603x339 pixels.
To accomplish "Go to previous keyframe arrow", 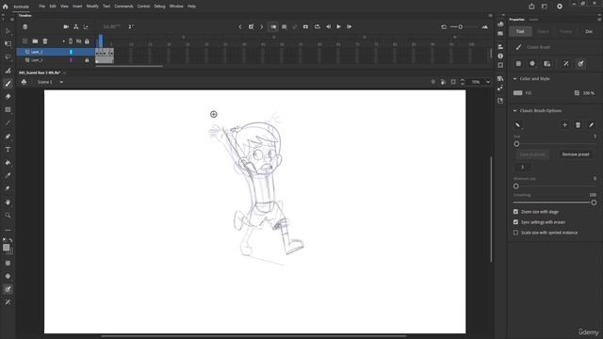I will [240, 27].
